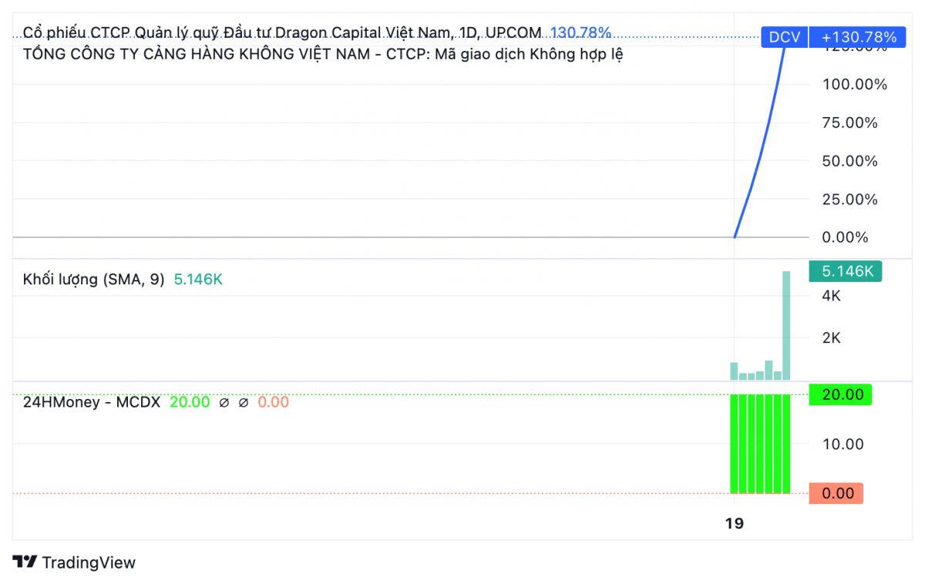Click the 0.00% line on price scale
925x584 pixels.
tap(844, 238)
